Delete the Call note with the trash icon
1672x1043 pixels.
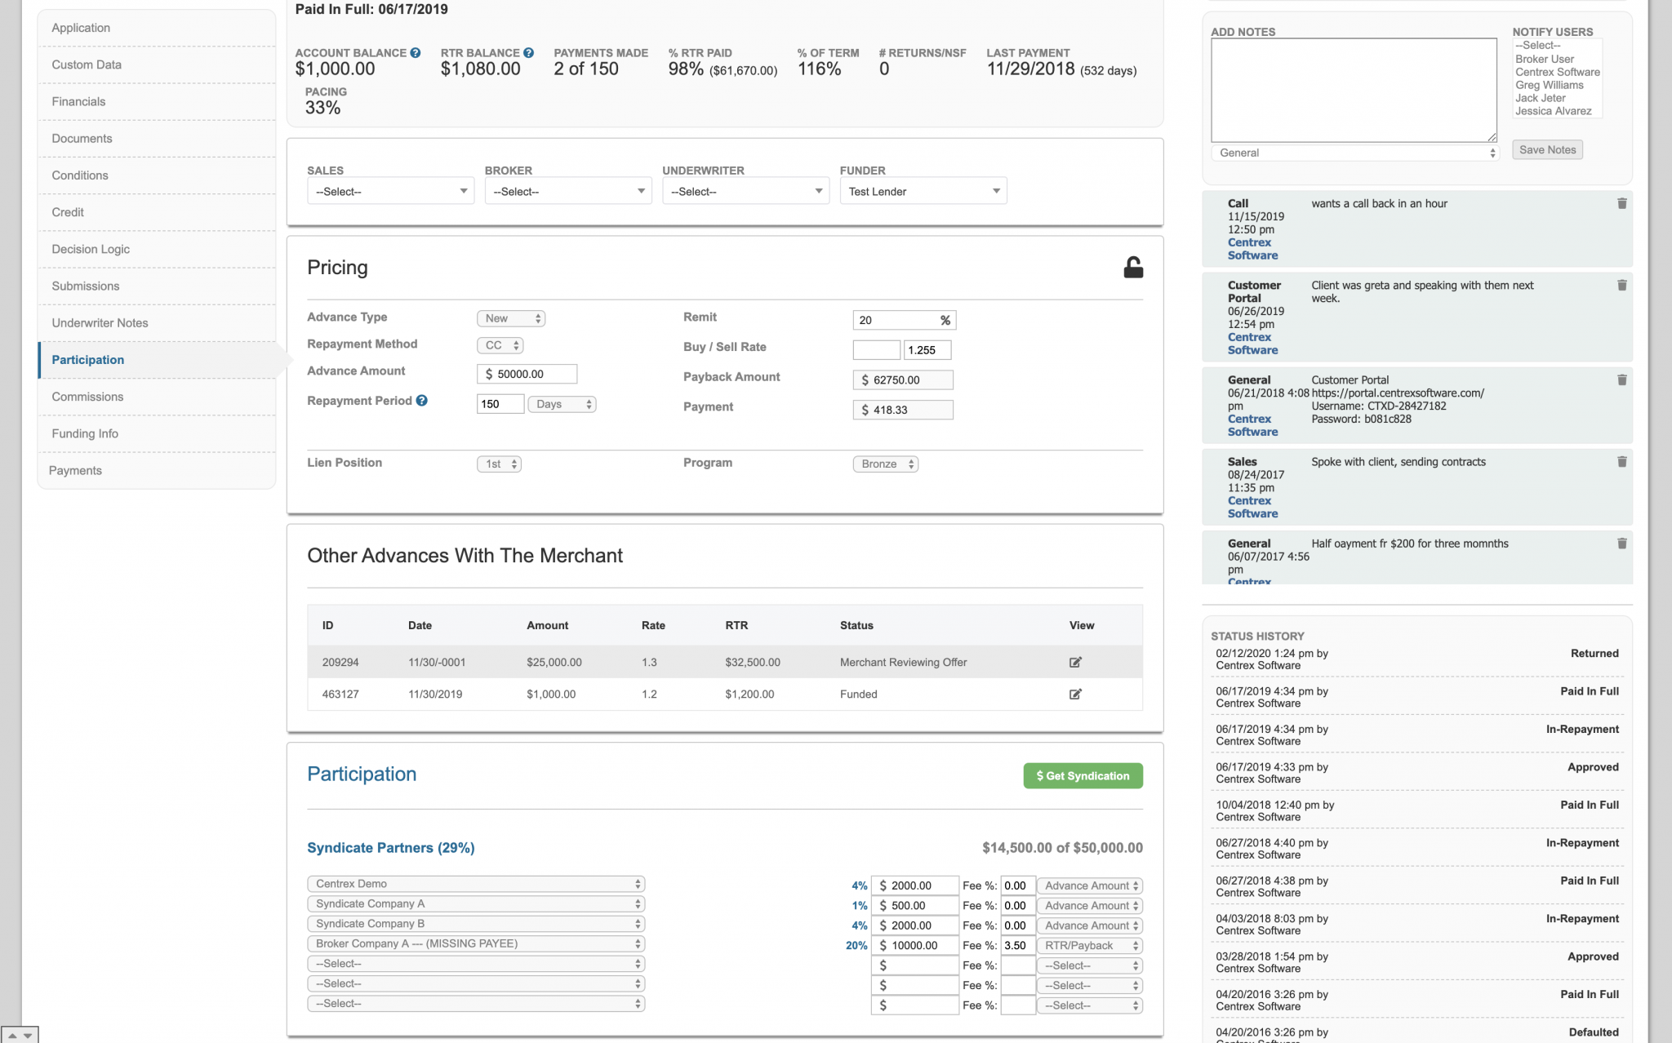point(1622,203)
